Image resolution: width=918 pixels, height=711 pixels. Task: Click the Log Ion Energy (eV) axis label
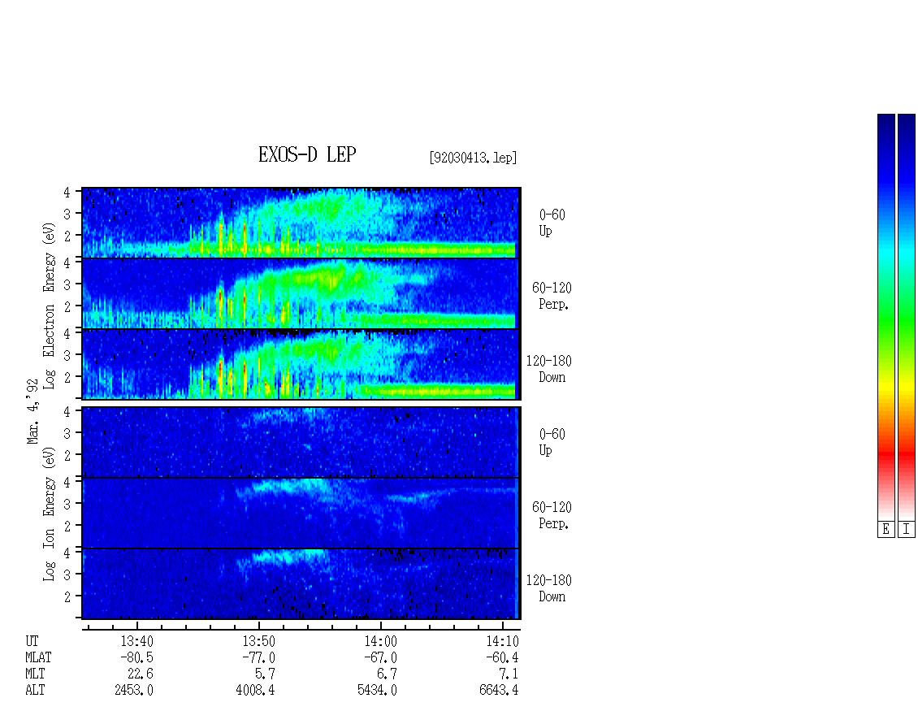click(50, 514)
